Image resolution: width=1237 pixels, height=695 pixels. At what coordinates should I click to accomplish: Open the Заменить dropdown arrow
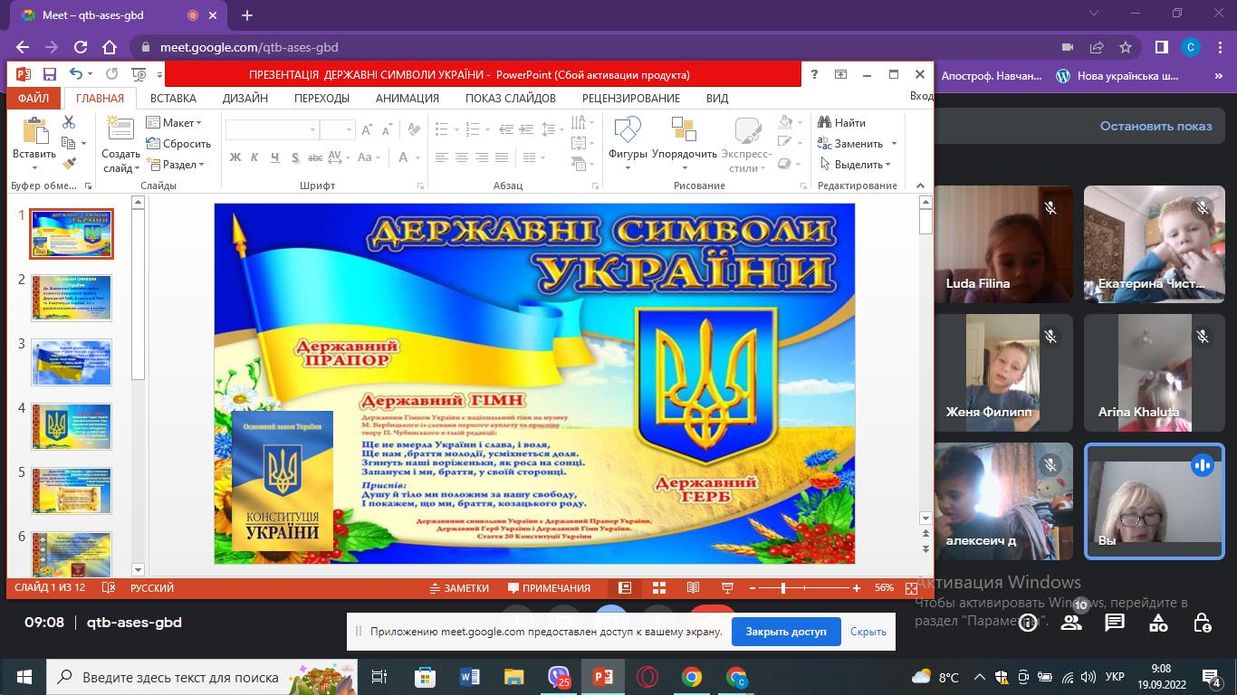click(x=894, y=144)
